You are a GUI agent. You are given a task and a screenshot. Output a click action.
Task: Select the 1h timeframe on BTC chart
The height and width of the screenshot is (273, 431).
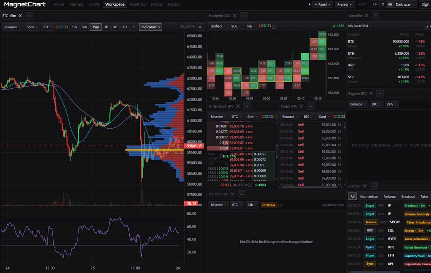(x=106, y=27)
